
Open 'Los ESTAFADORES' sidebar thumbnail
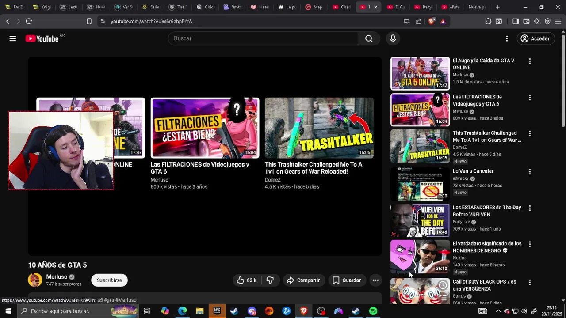pos(420,220)
